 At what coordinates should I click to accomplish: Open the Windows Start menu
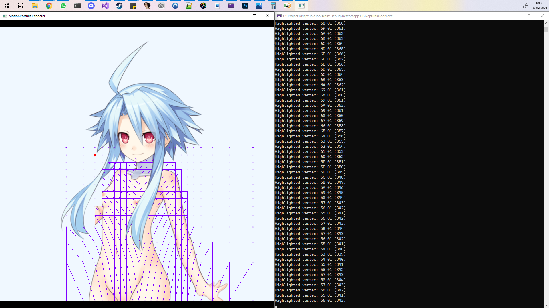click(7, 6)
